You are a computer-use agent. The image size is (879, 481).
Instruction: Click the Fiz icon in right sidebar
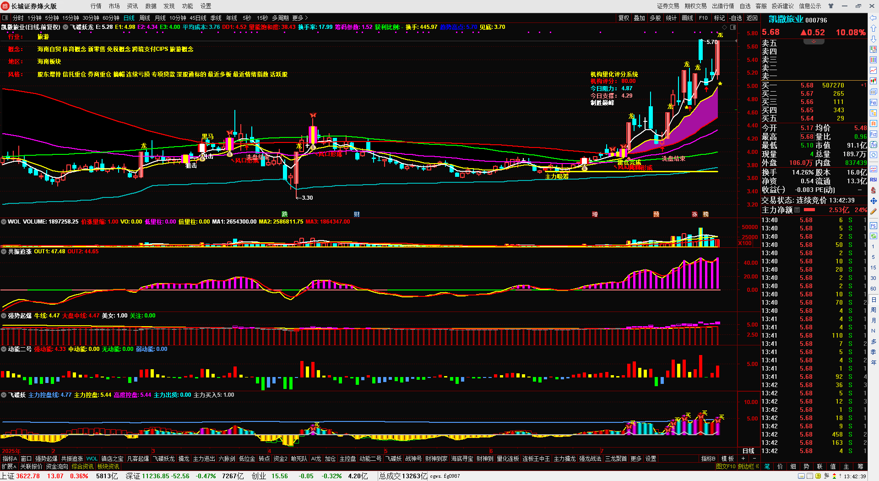tap(874, 134)
